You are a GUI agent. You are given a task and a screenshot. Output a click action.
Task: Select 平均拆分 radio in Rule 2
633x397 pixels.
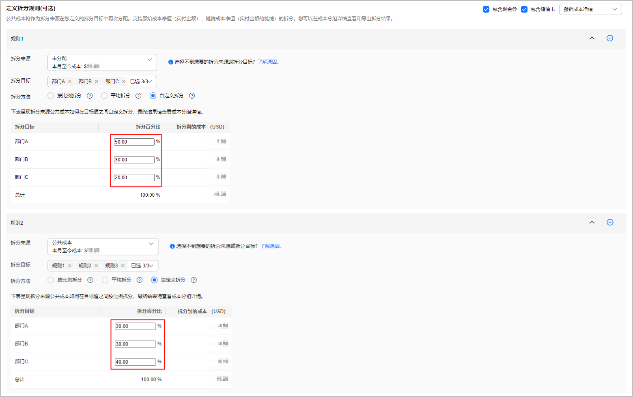105,280
